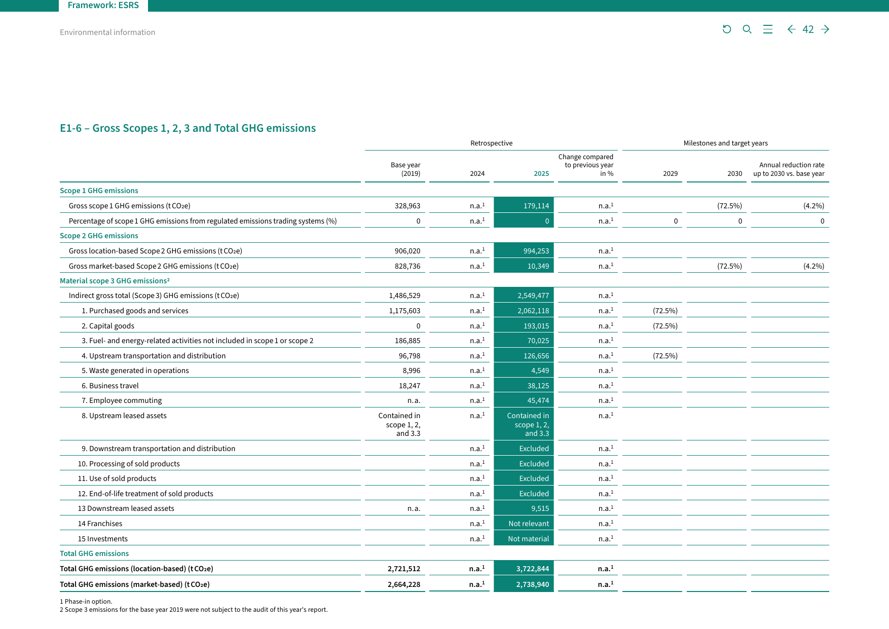Image resolution: width=889 pixels, height=629 pixels.
Task: Click the 193,015 capital goods value
Action: [x=524, y=325]
